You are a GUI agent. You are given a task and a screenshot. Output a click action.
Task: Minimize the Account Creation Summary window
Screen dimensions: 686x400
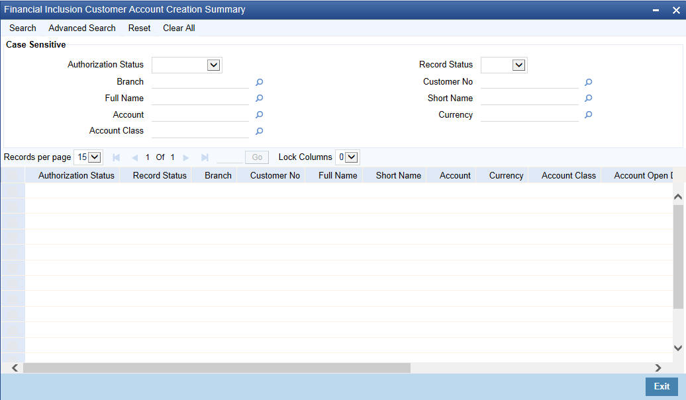coord(656,10)
